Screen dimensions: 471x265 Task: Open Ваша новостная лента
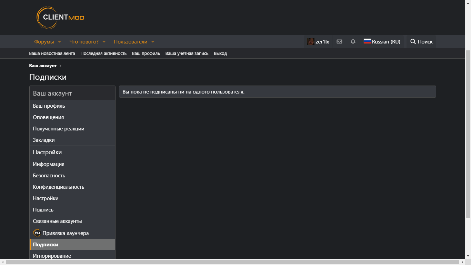pyautogui.click(x=52, y=53)
